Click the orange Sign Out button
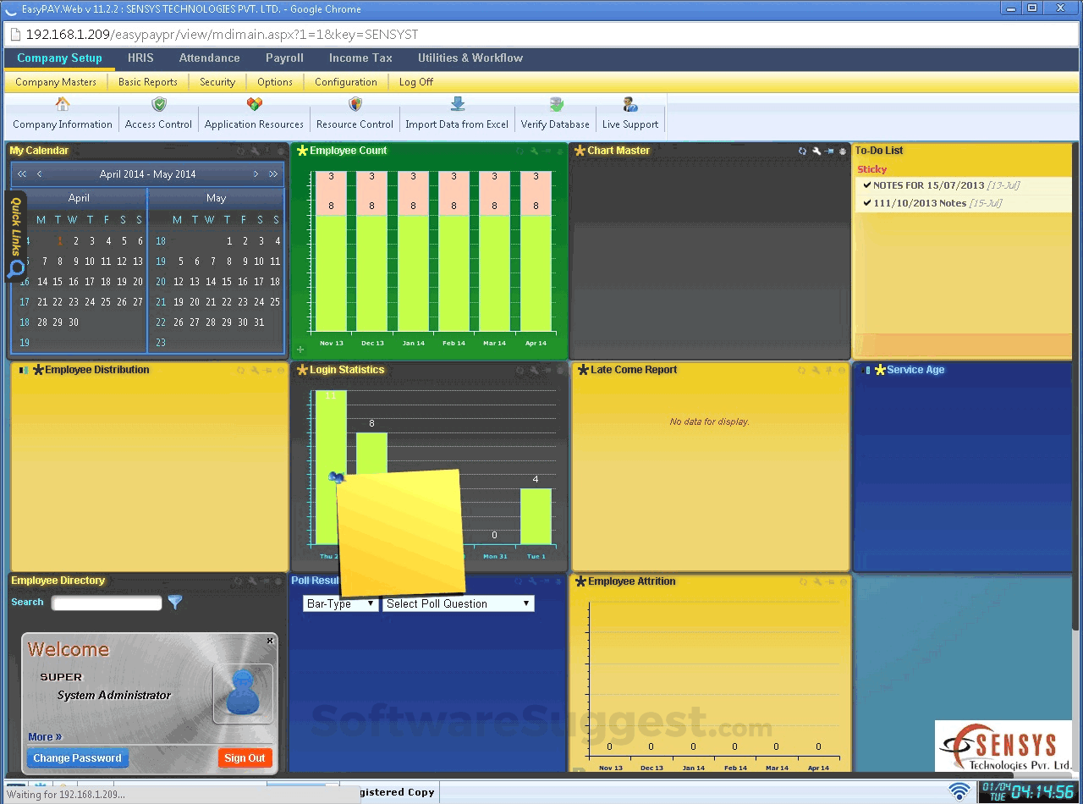1083x804 pixels. [245, 758]
